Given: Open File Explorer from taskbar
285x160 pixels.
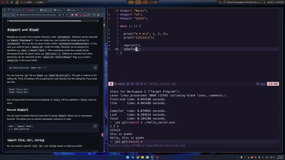Looking at the screenshot, I should 142,157.
